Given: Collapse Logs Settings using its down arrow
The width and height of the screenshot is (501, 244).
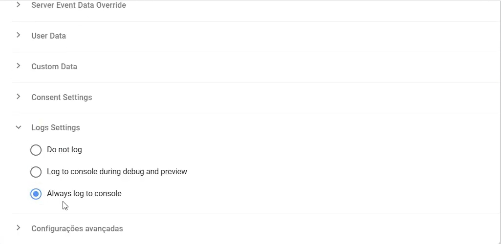Looking at the screenshot, I should tap(19, 127).
